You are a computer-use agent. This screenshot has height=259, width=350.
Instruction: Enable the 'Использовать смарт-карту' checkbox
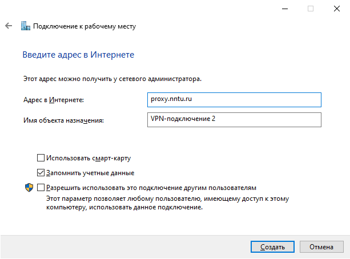pos(41,157)
